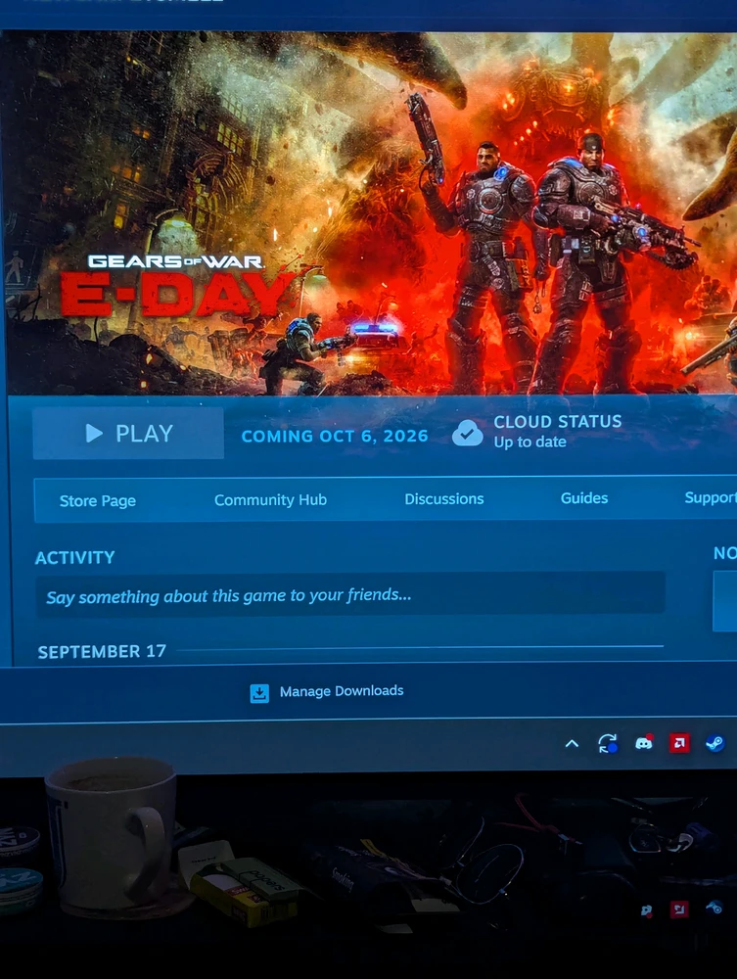This screenshot has height=979, width=737.
Task: Open the Store Page tab
Action: pyautogui.click(x=97, y=500)
